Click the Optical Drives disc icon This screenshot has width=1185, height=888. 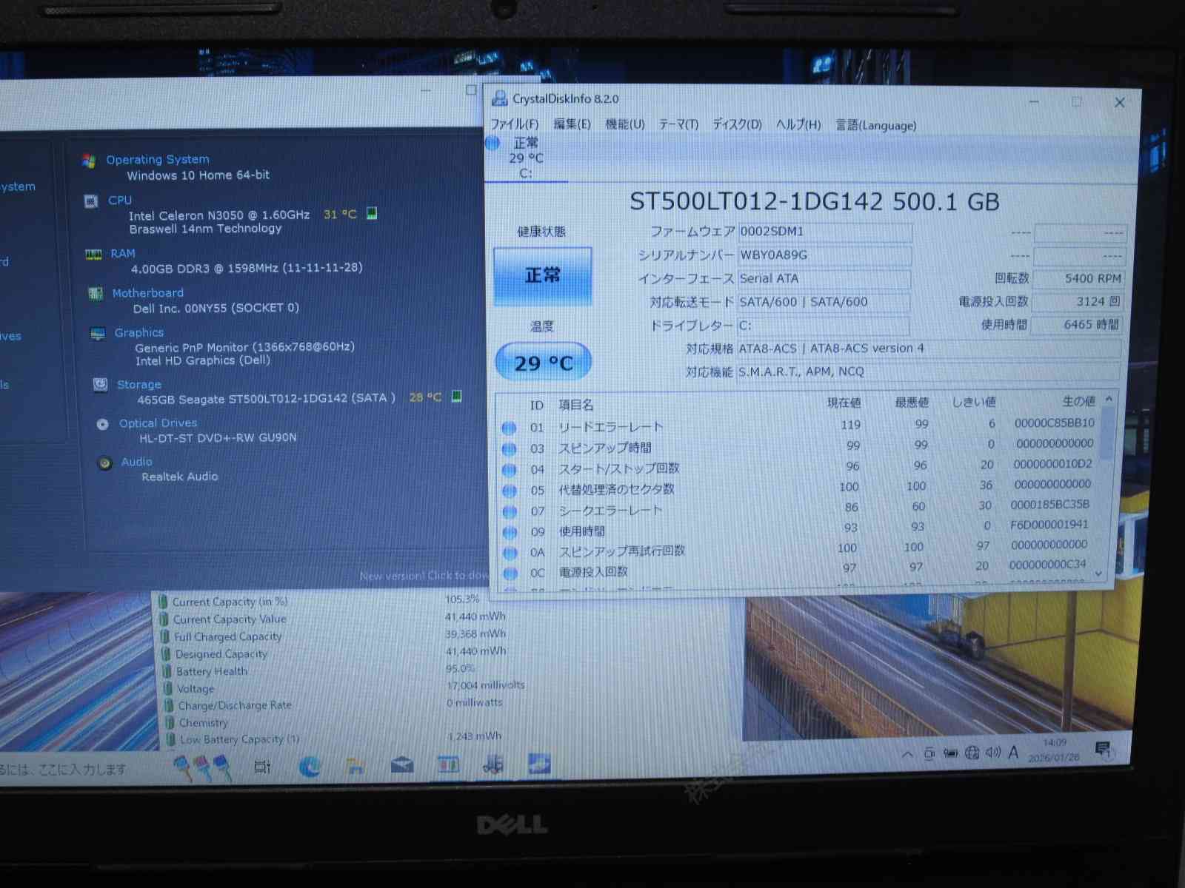103,425
